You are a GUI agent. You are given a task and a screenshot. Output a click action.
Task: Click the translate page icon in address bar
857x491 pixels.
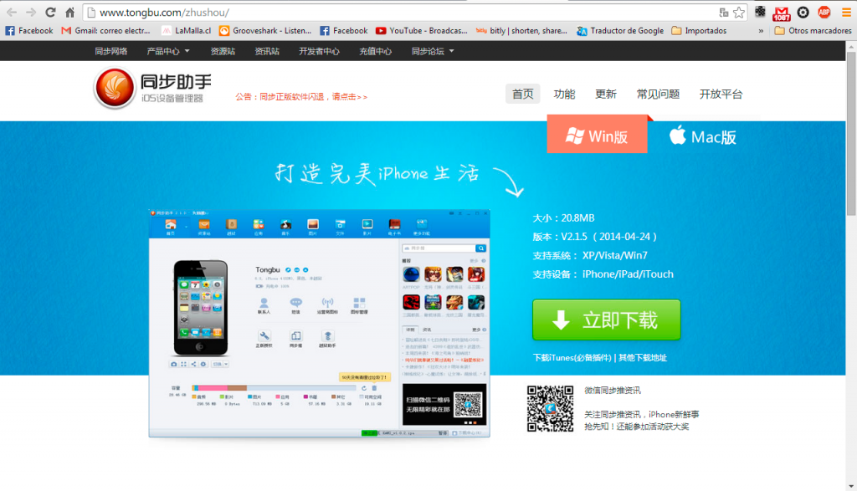(724, 13)
